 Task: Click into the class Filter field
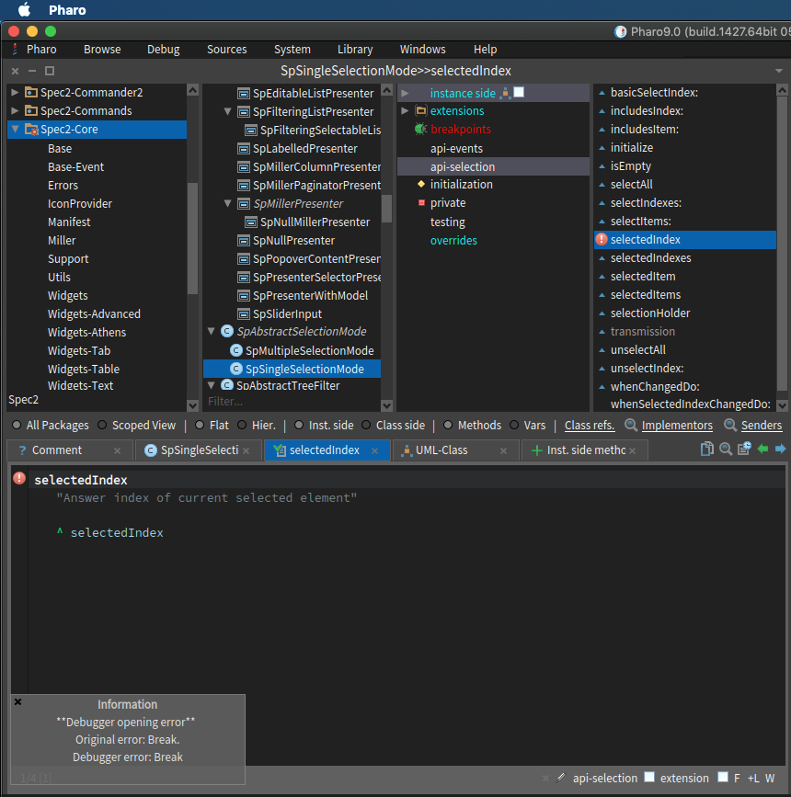285,402
